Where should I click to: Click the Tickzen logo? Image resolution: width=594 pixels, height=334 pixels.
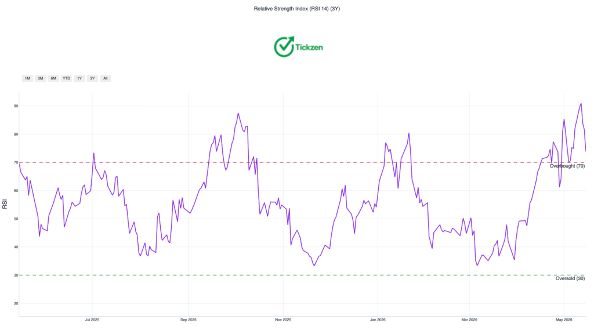(299, 47)
